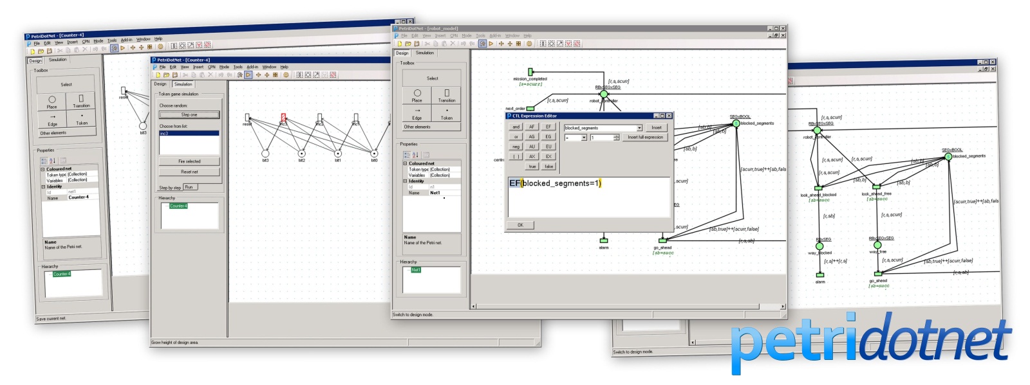Select the Place tool in back Counter-4 window
This screenshot has width=1030, height=385.
(x=52, y=102)
